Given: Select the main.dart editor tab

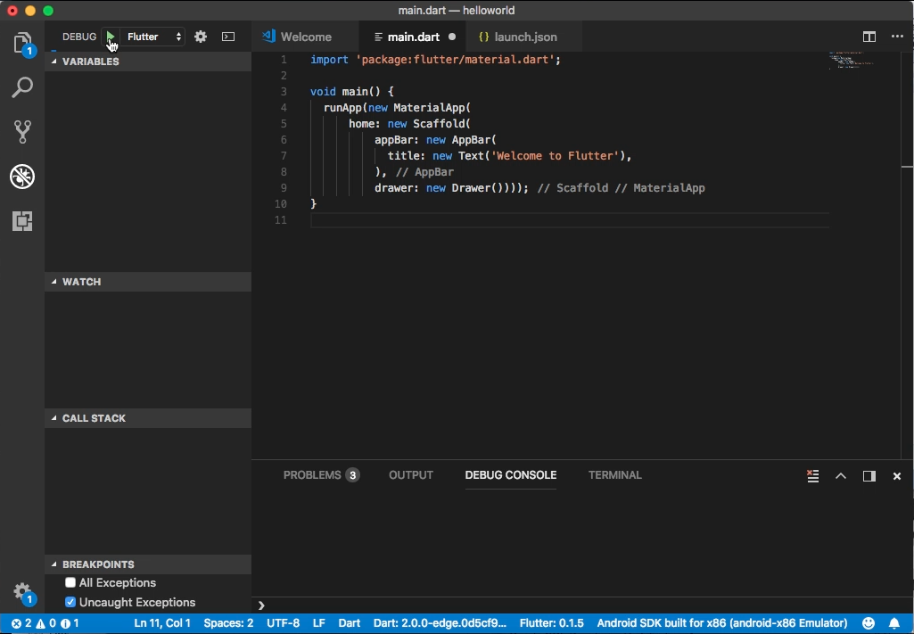Looking at the screenshot, I should (413, 37).
